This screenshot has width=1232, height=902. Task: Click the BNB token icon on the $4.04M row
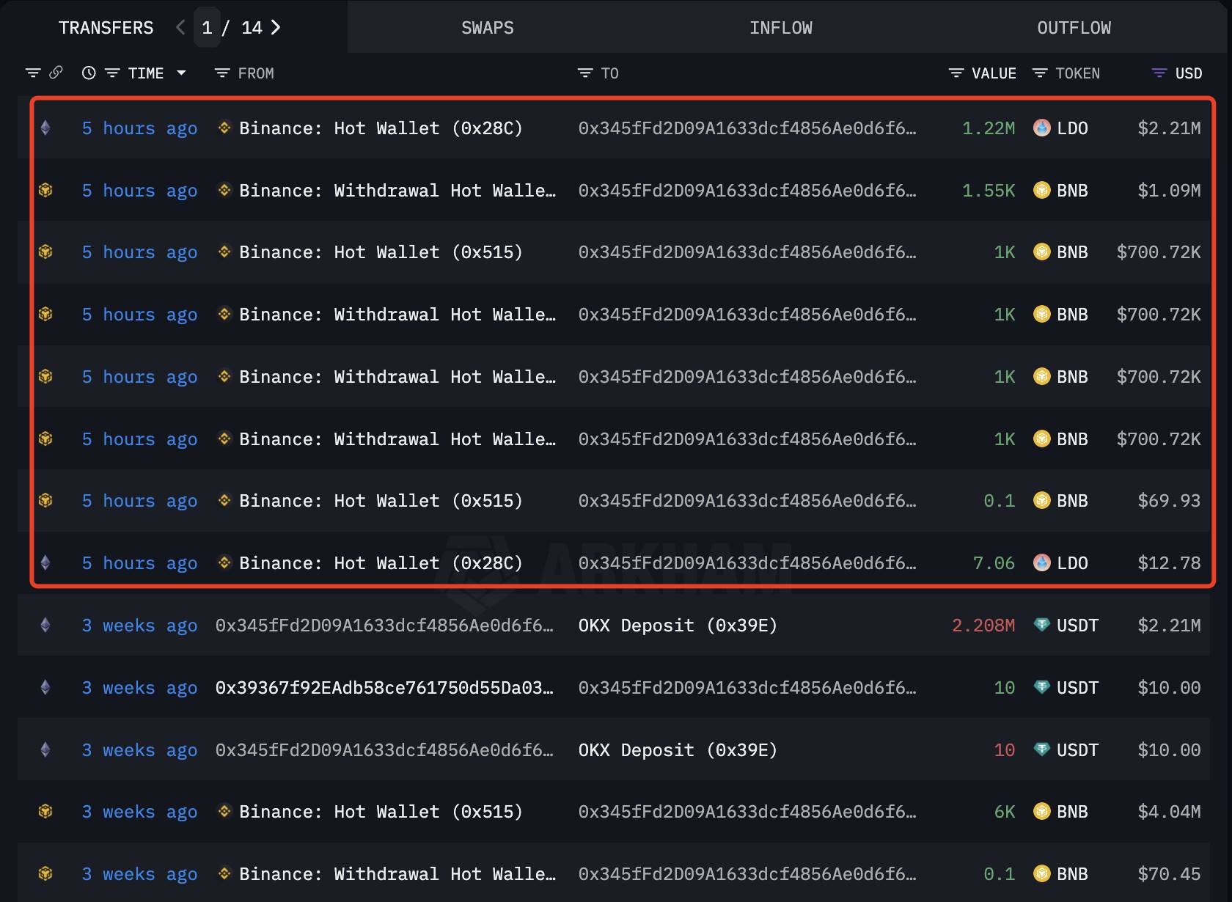pos(1041,812)
